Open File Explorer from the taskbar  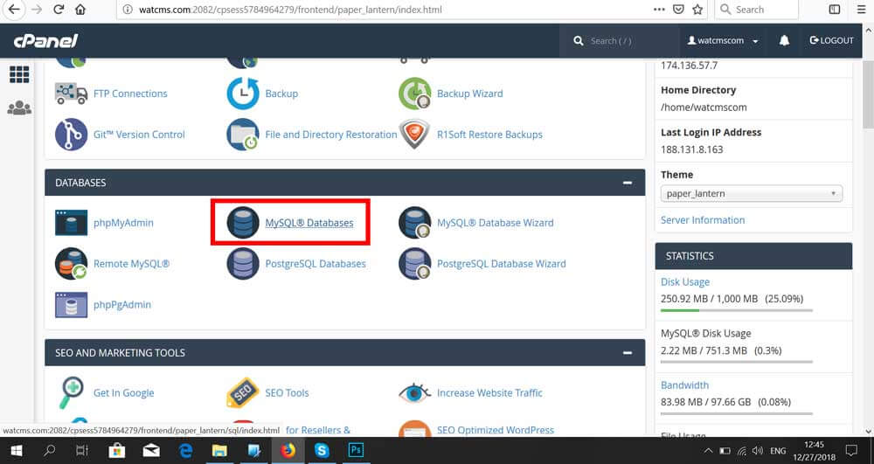point(219,450)
